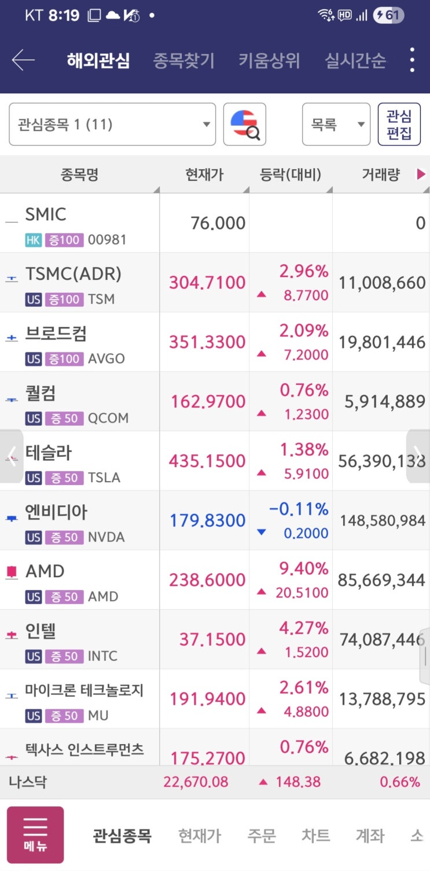Open the 목록 view-type dropdown
Screen dimensions: 430x871
(336, 125)
